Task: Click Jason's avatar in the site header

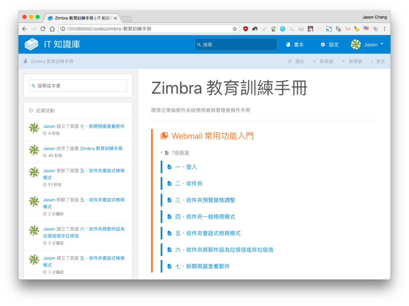Action: pyautogui.click(x=355, y=44)
